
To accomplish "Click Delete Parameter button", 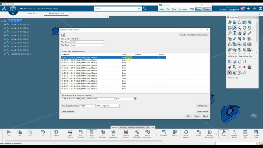I will point(68,112).
